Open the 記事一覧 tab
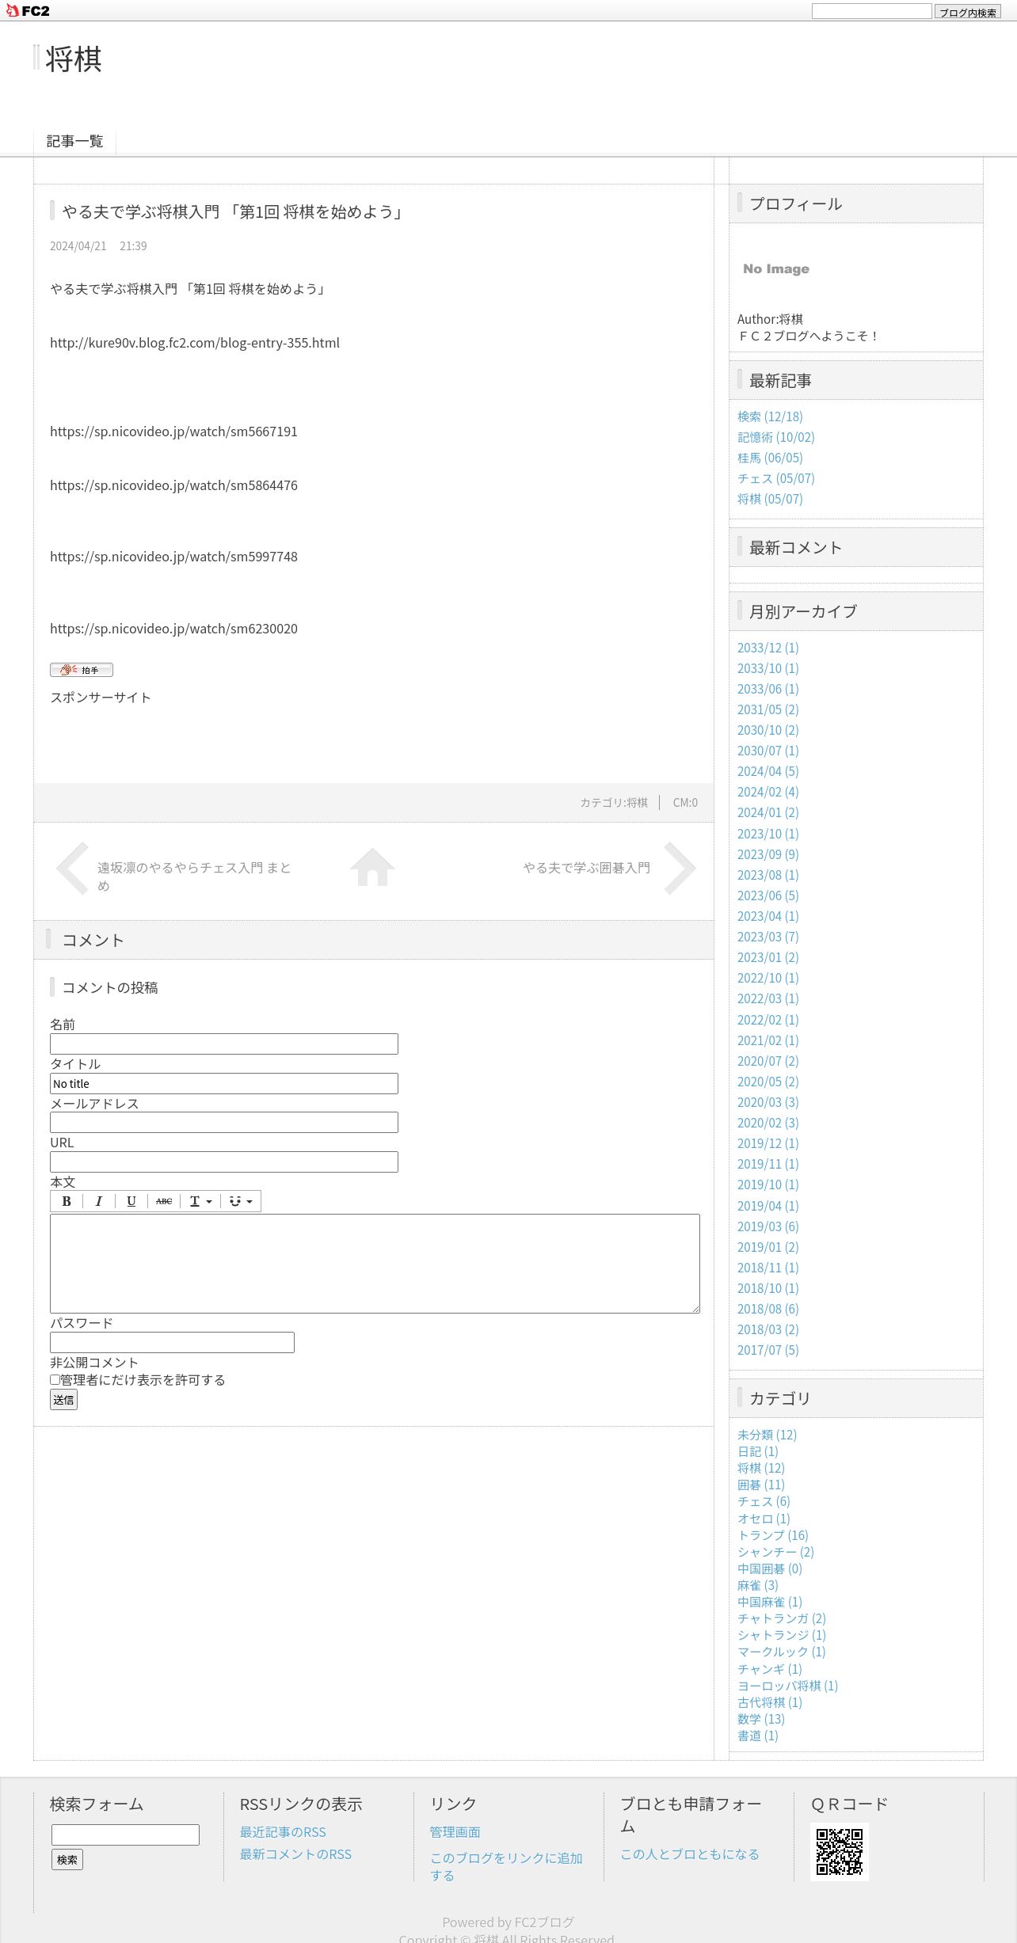 pos(75,141)
